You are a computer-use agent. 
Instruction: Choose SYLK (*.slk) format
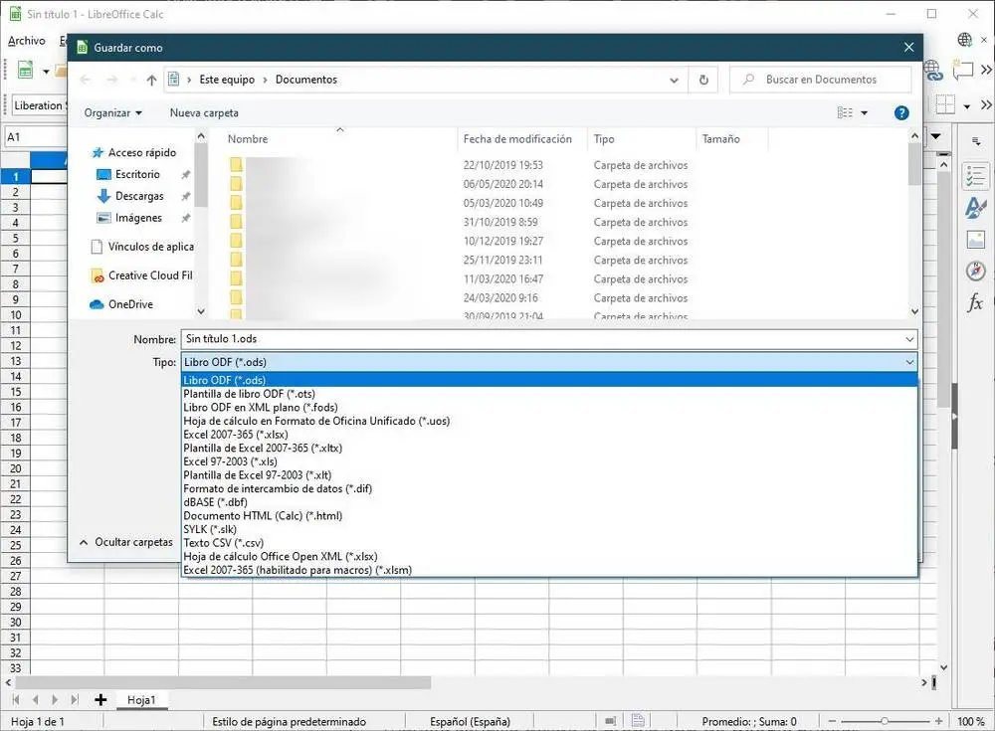(x=549, y=529)
